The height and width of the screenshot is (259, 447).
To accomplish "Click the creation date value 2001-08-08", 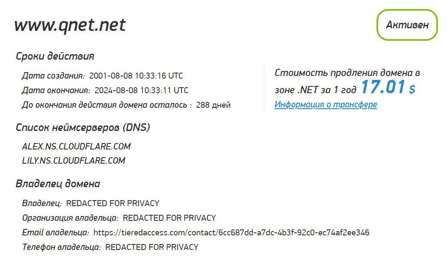I will pos(136,76).
